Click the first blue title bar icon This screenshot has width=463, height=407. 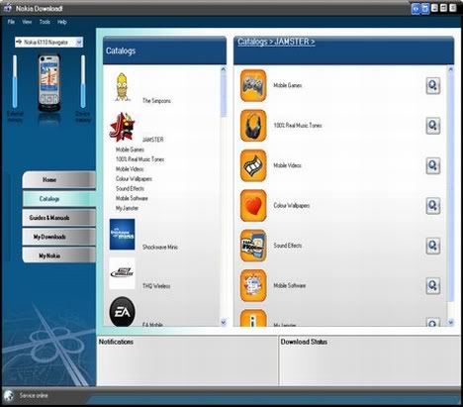(x=416, y=8)
